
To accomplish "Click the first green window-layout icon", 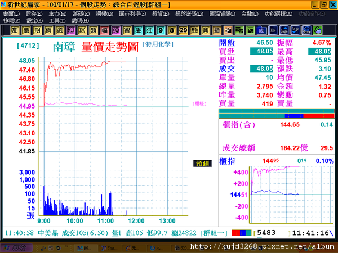I will [x=239, y=30].
